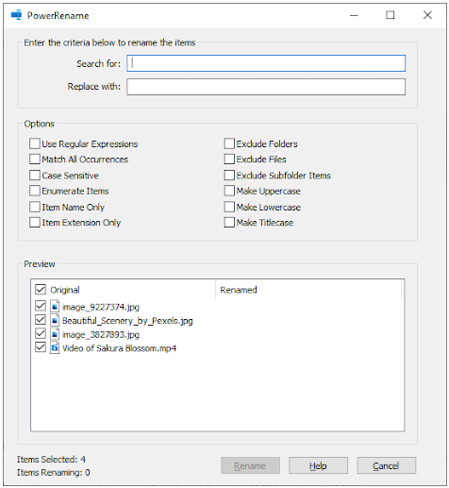Enable the Case Sensitive checkbox
449x488 pixels.
[x=35, y=176]
